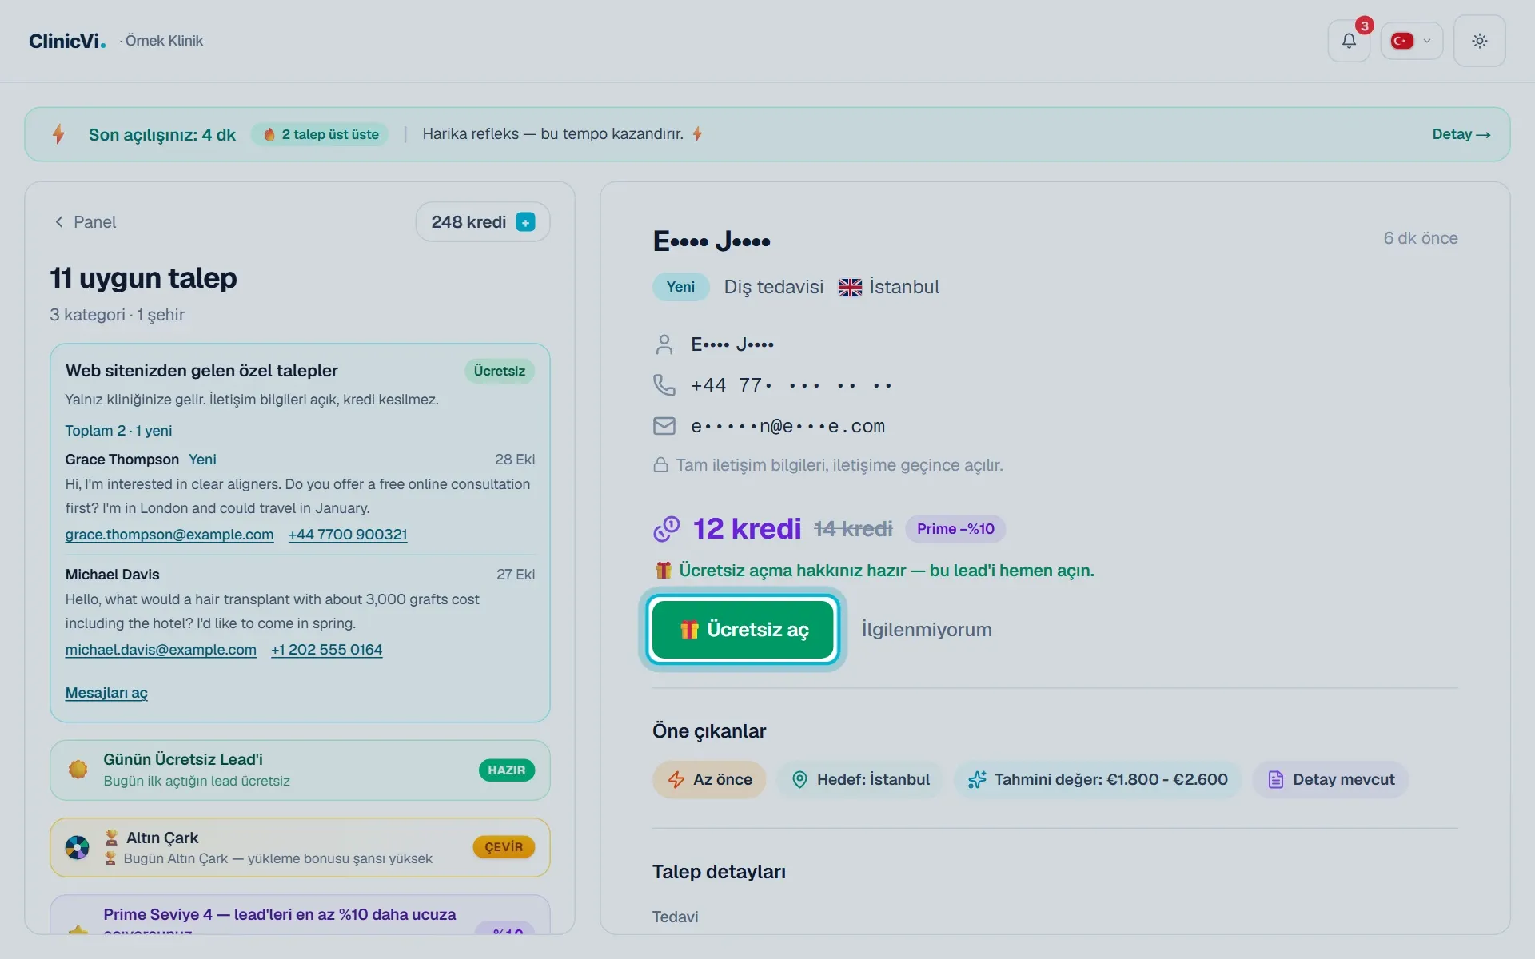
Task: Add credits with the plus icon
Action: pyautogui.click(x=525, y=222)
